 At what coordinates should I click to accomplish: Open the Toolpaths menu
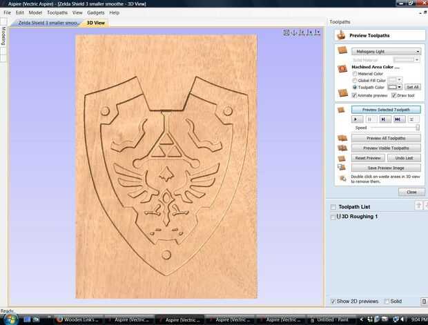(57, 12)
